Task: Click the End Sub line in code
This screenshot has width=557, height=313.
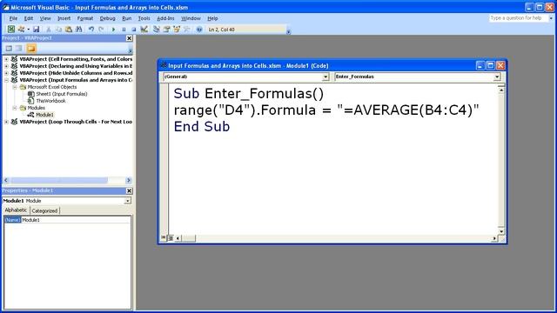Action: click(x=202, y=127)
